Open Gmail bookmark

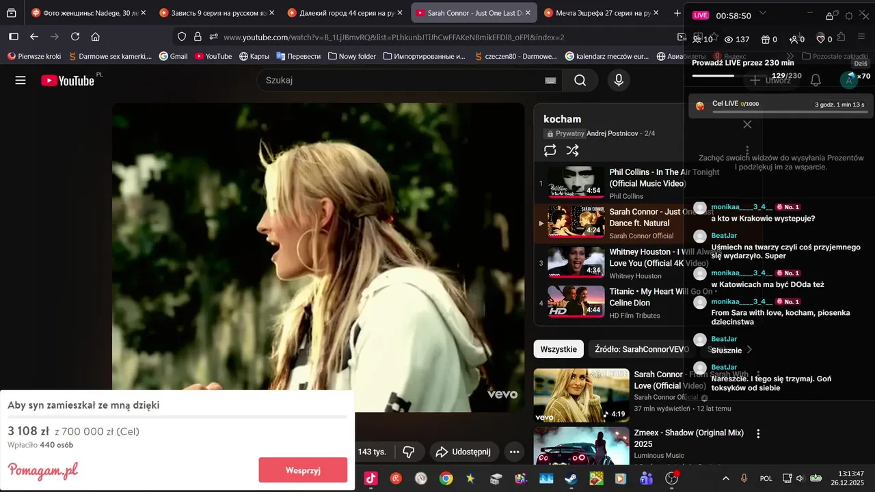[173, 56]
